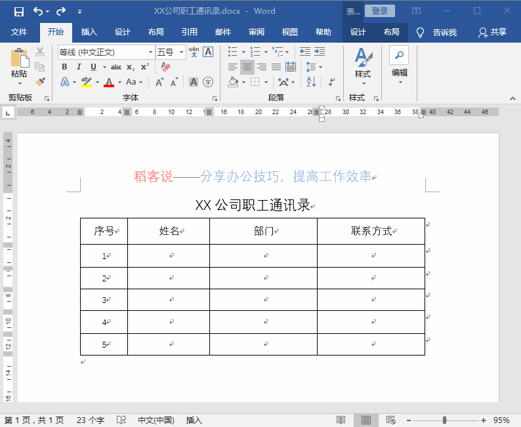The width and height of the screenshot is (521, 427).
Task: Clear all formatting with eraser icon
Action: click(165, 67)
